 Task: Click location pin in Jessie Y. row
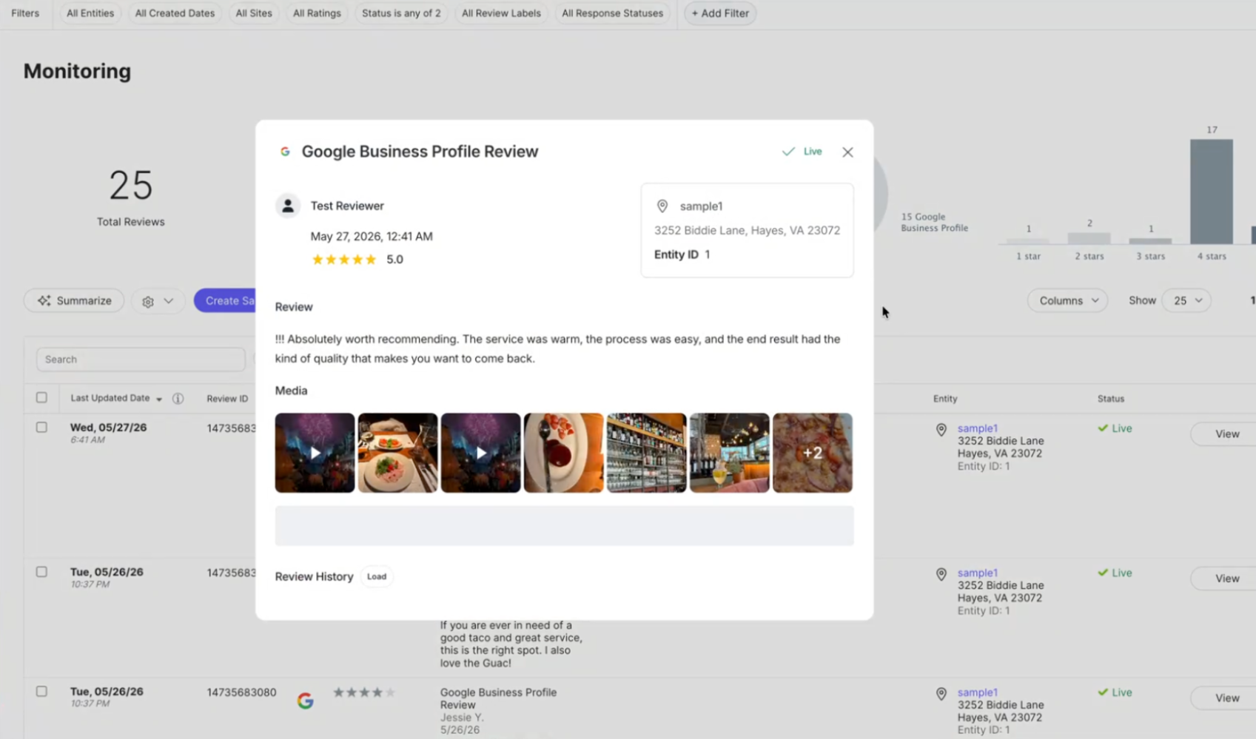pos(941,694)
